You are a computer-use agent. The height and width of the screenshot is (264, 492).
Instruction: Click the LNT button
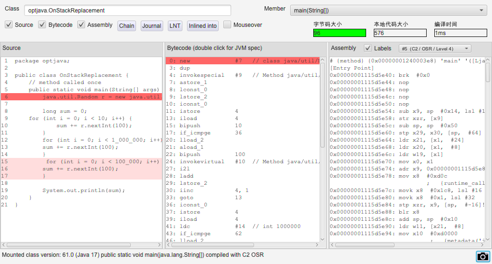pyautogui.click(x=175, y=26)
